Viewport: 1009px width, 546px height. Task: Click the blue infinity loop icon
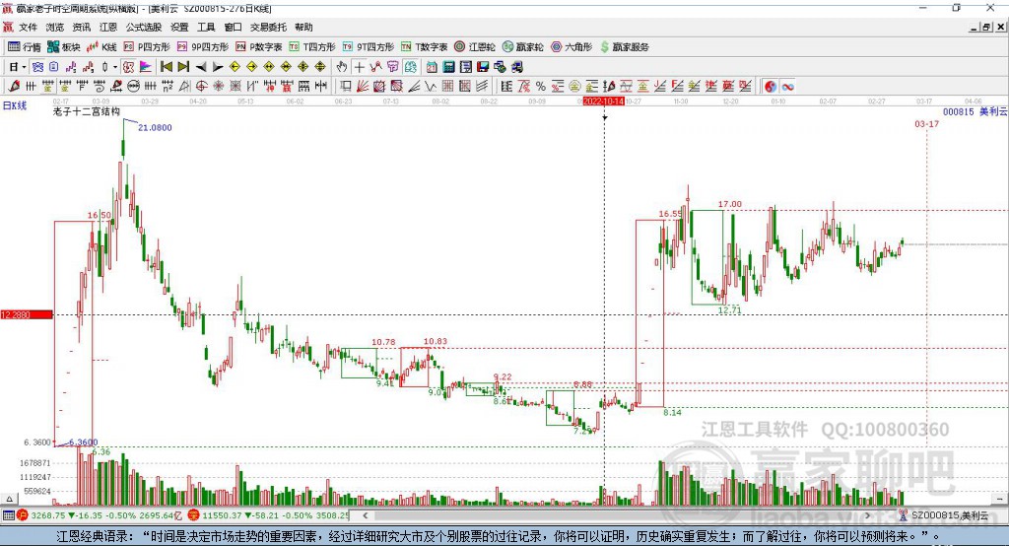[x=787, y=87]
